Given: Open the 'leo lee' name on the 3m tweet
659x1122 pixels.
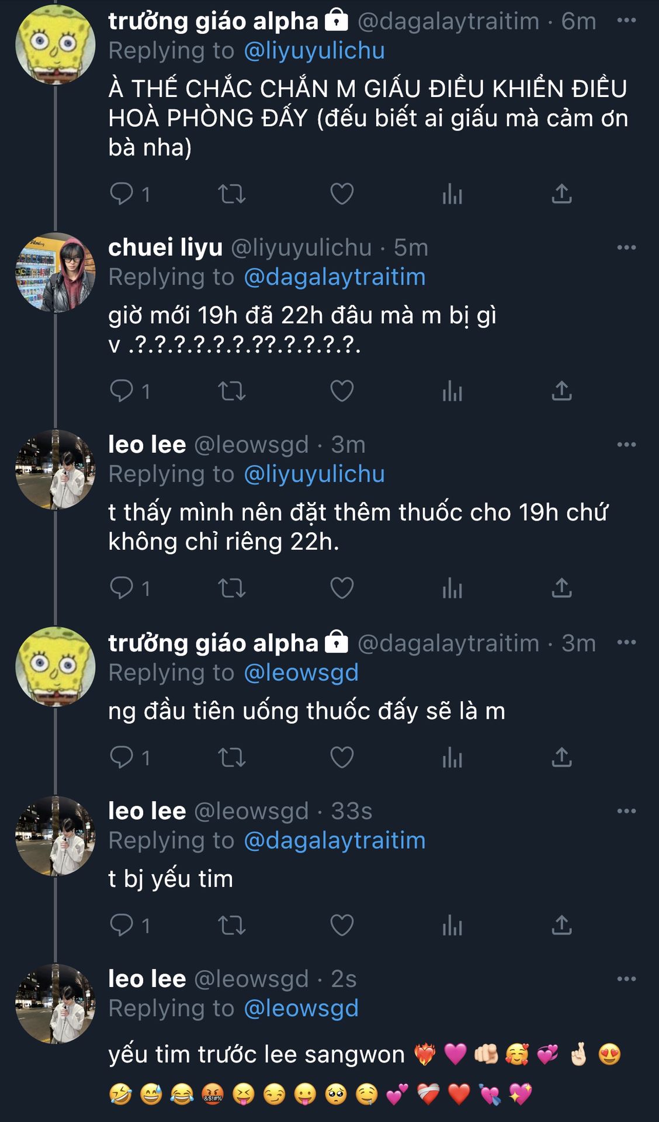Looking at the screenshot, I should point(147,445).
